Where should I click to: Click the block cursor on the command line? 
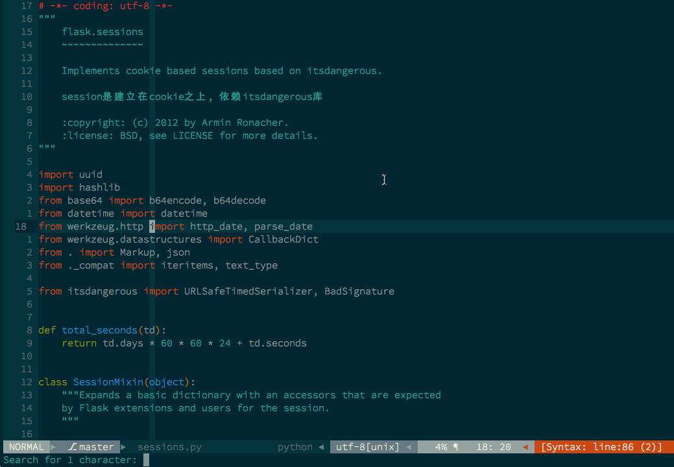(x=146, y=460)
